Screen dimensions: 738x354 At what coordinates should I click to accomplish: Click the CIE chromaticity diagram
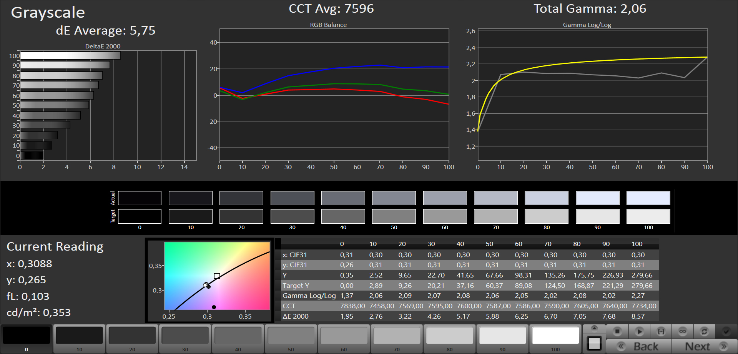(x=217, y=276)
